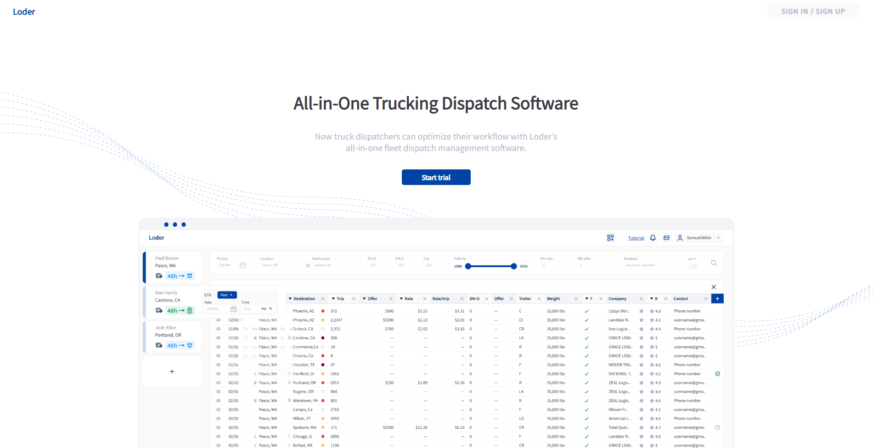Remove the Weight column using its X
Viewport: 873px width, 448px height.
pyautogui.click(x=576, y=299)
